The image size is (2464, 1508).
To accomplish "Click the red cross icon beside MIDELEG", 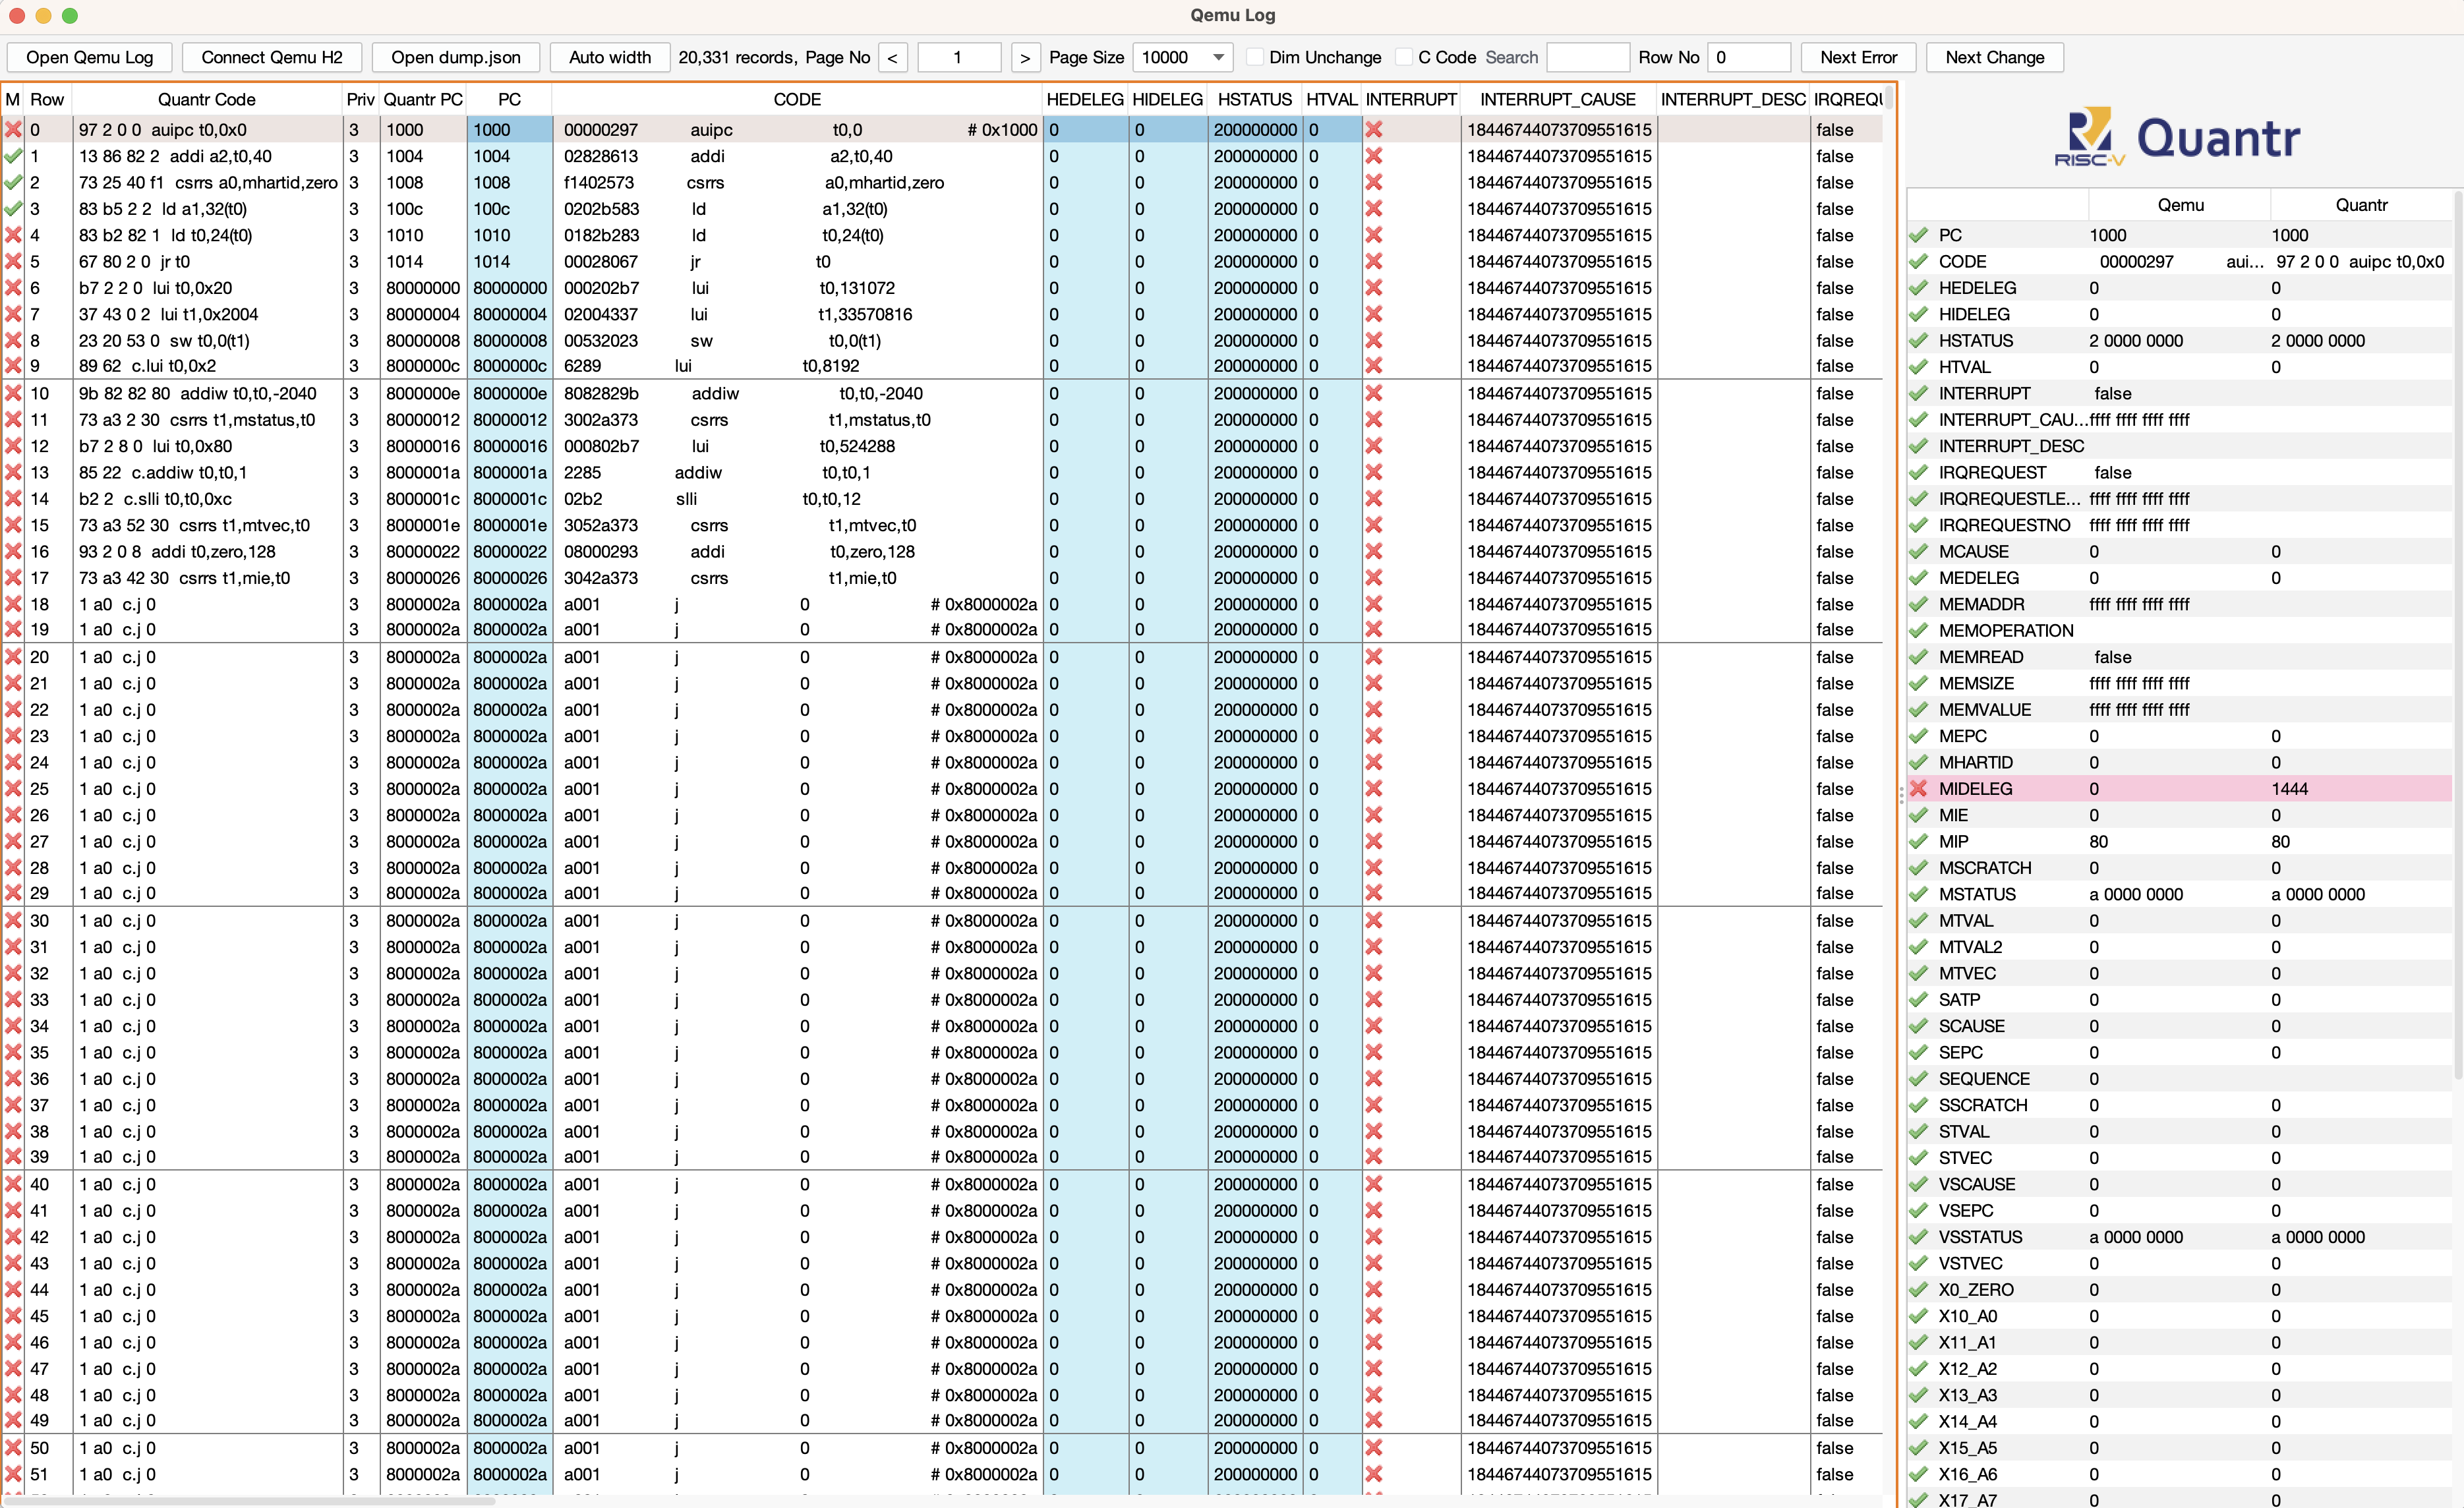I will tap(1918, 789).
